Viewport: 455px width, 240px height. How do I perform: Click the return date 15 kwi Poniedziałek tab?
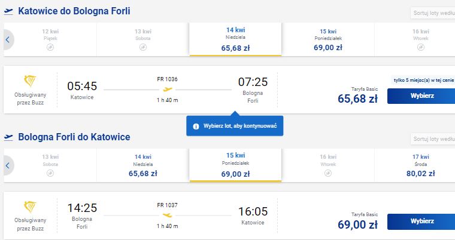coord(235,165)
